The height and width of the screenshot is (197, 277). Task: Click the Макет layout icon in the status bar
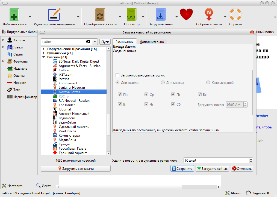(x=228, y=193)
